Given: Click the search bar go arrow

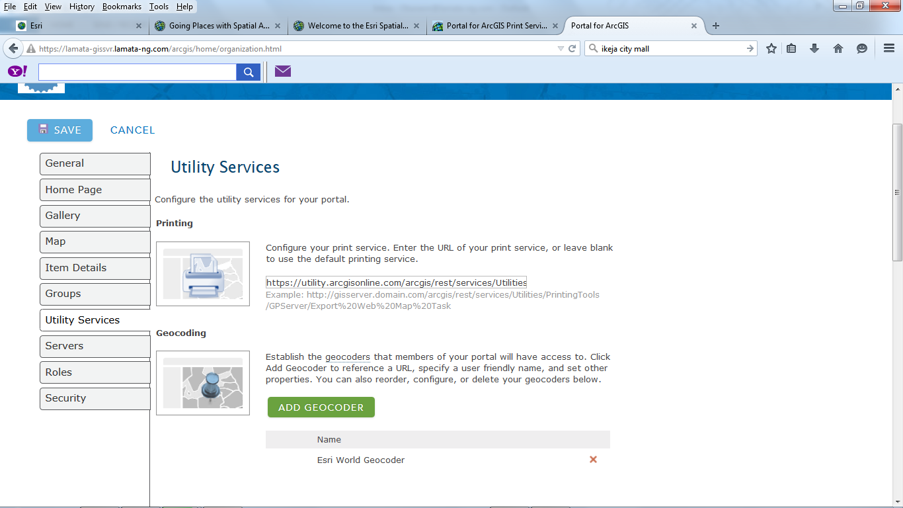Looking at the screenshot, I should (x=750, y=48).
